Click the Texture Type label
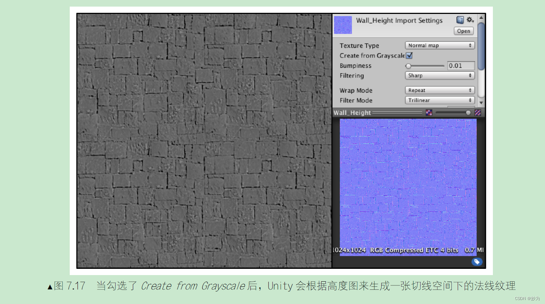Viewport: 545px width, 304px height. (x=359, y=45)
